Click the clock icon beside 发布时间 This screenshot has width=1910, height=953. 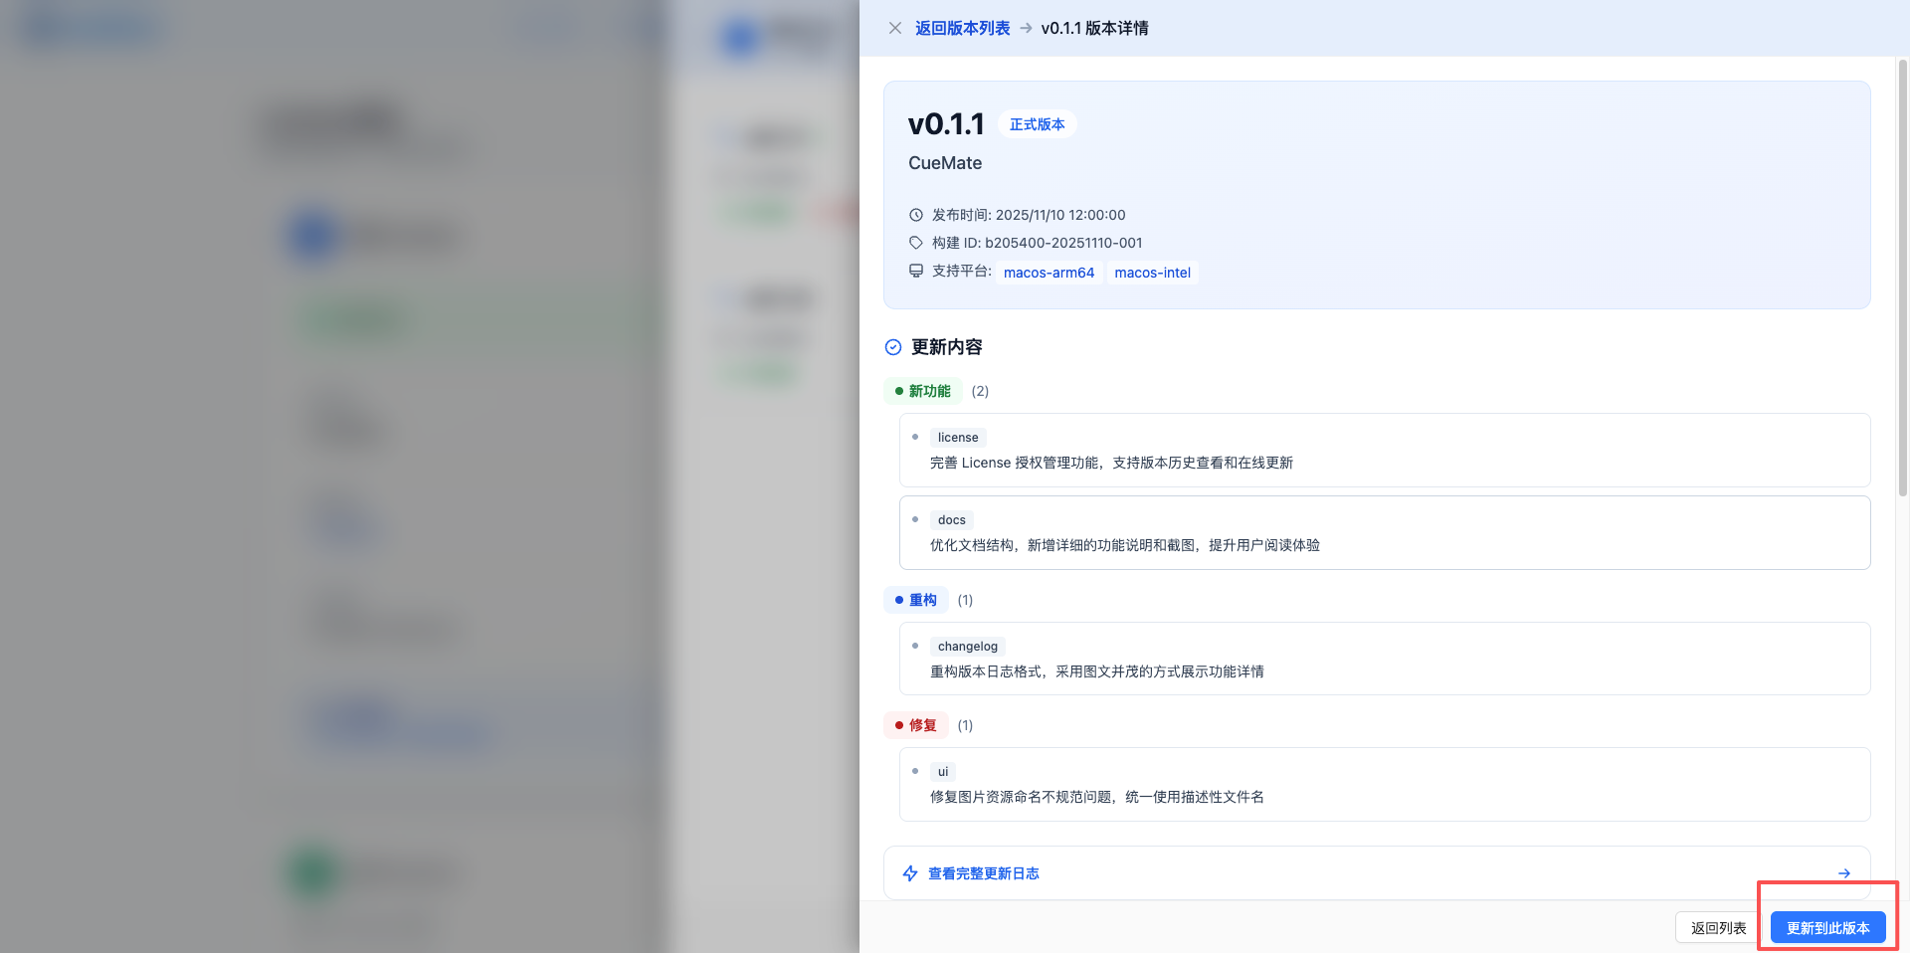[x=915, y=215]
